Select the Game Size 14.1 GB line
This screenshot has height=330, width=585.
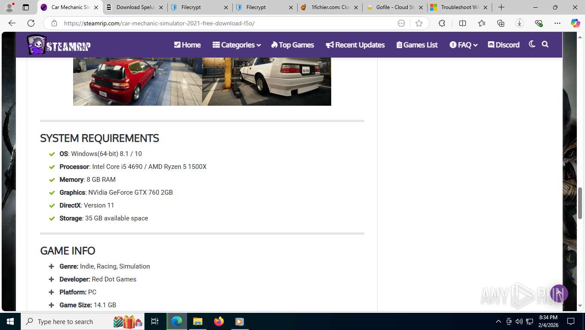click(88, 305)
